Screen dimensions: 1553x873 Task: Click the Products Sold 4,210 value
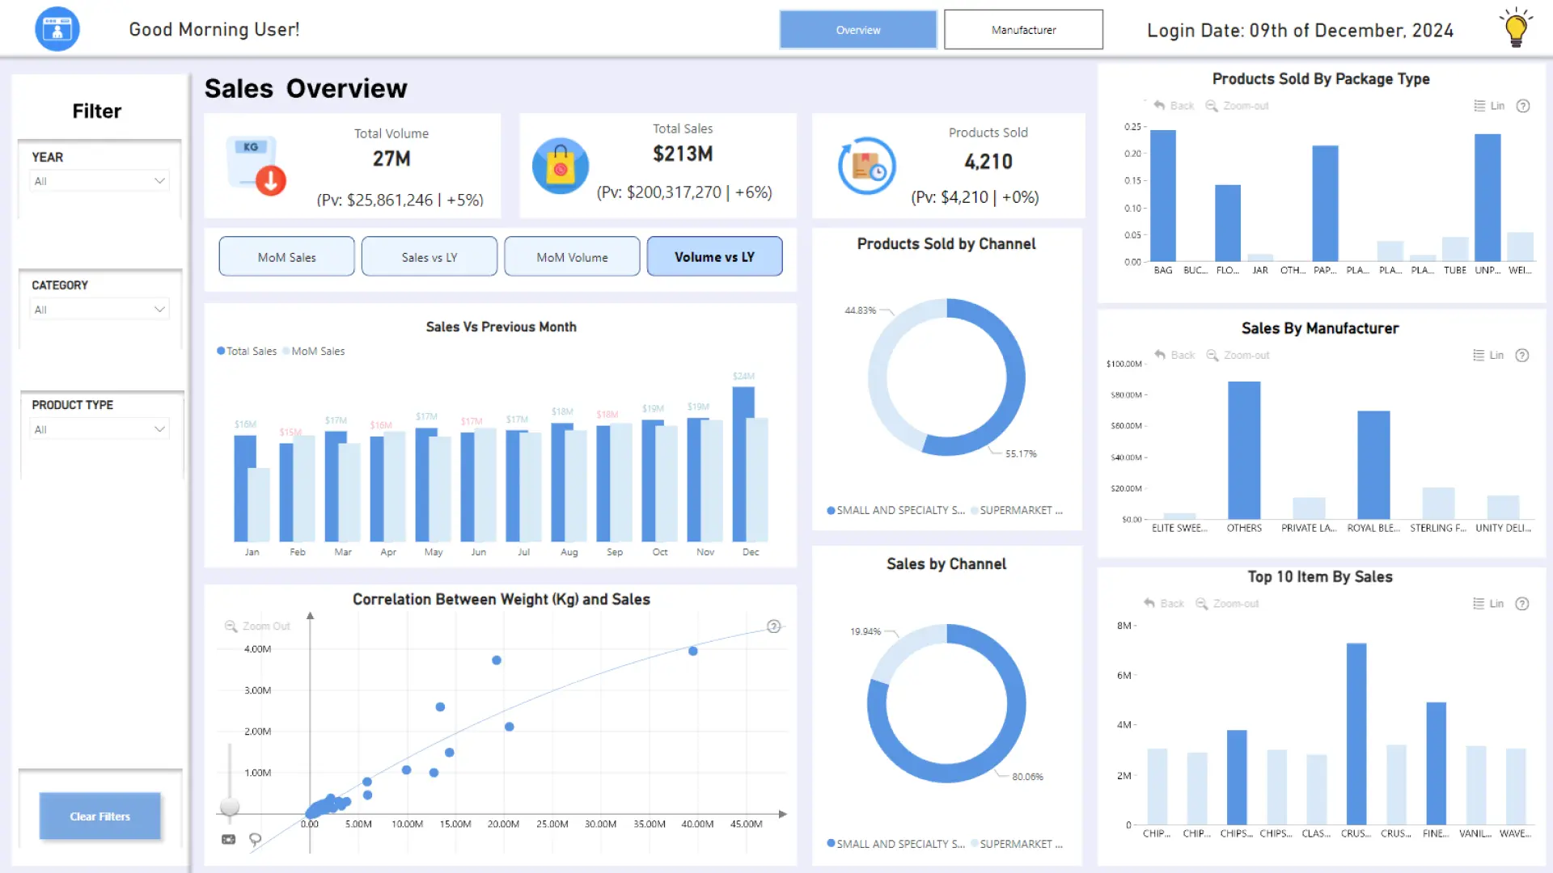[x=988, y=162]
